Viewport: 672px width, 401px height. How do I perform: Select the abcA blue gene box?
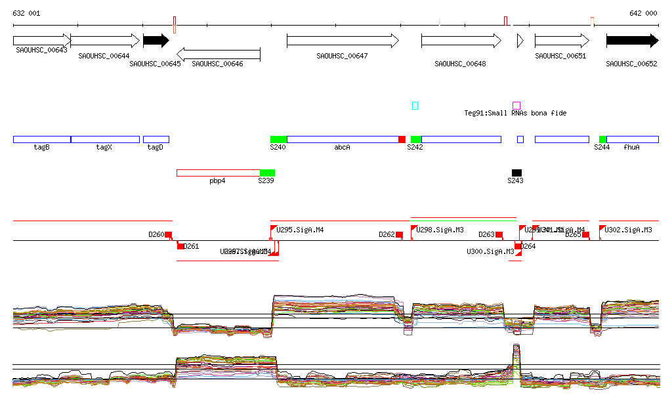(343, 139)
